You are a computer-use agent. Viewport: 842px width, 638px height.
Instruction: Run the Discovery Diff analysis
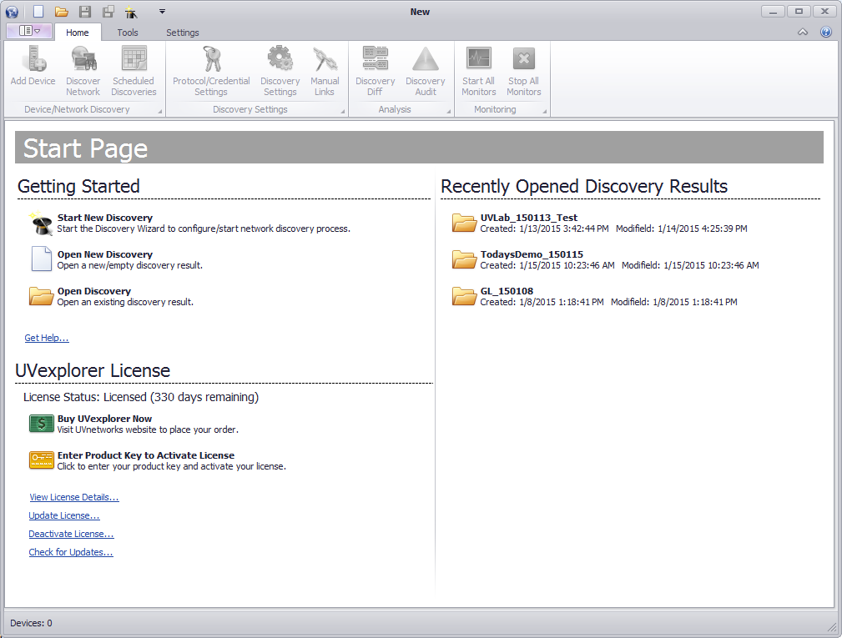tap(375, 71)
